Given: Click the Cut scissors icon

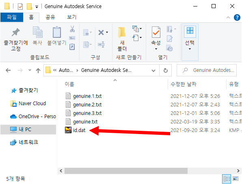Looking at the screenshot, I should click(x=72, y=29).
